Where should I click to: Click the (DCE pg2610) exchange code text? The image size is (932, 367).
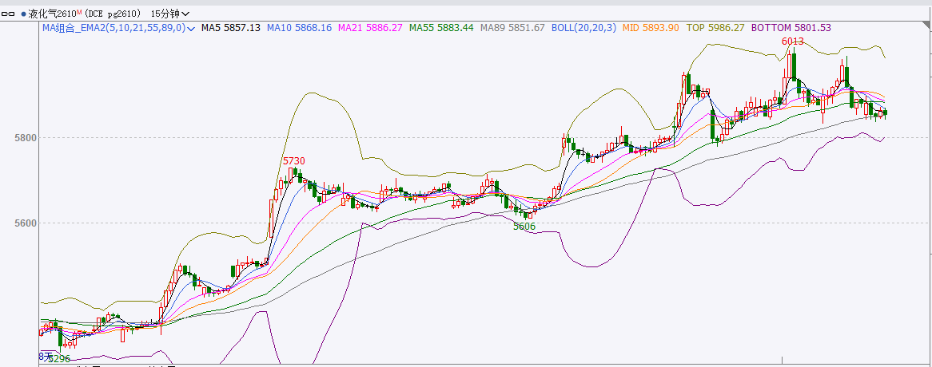[114, 14]
